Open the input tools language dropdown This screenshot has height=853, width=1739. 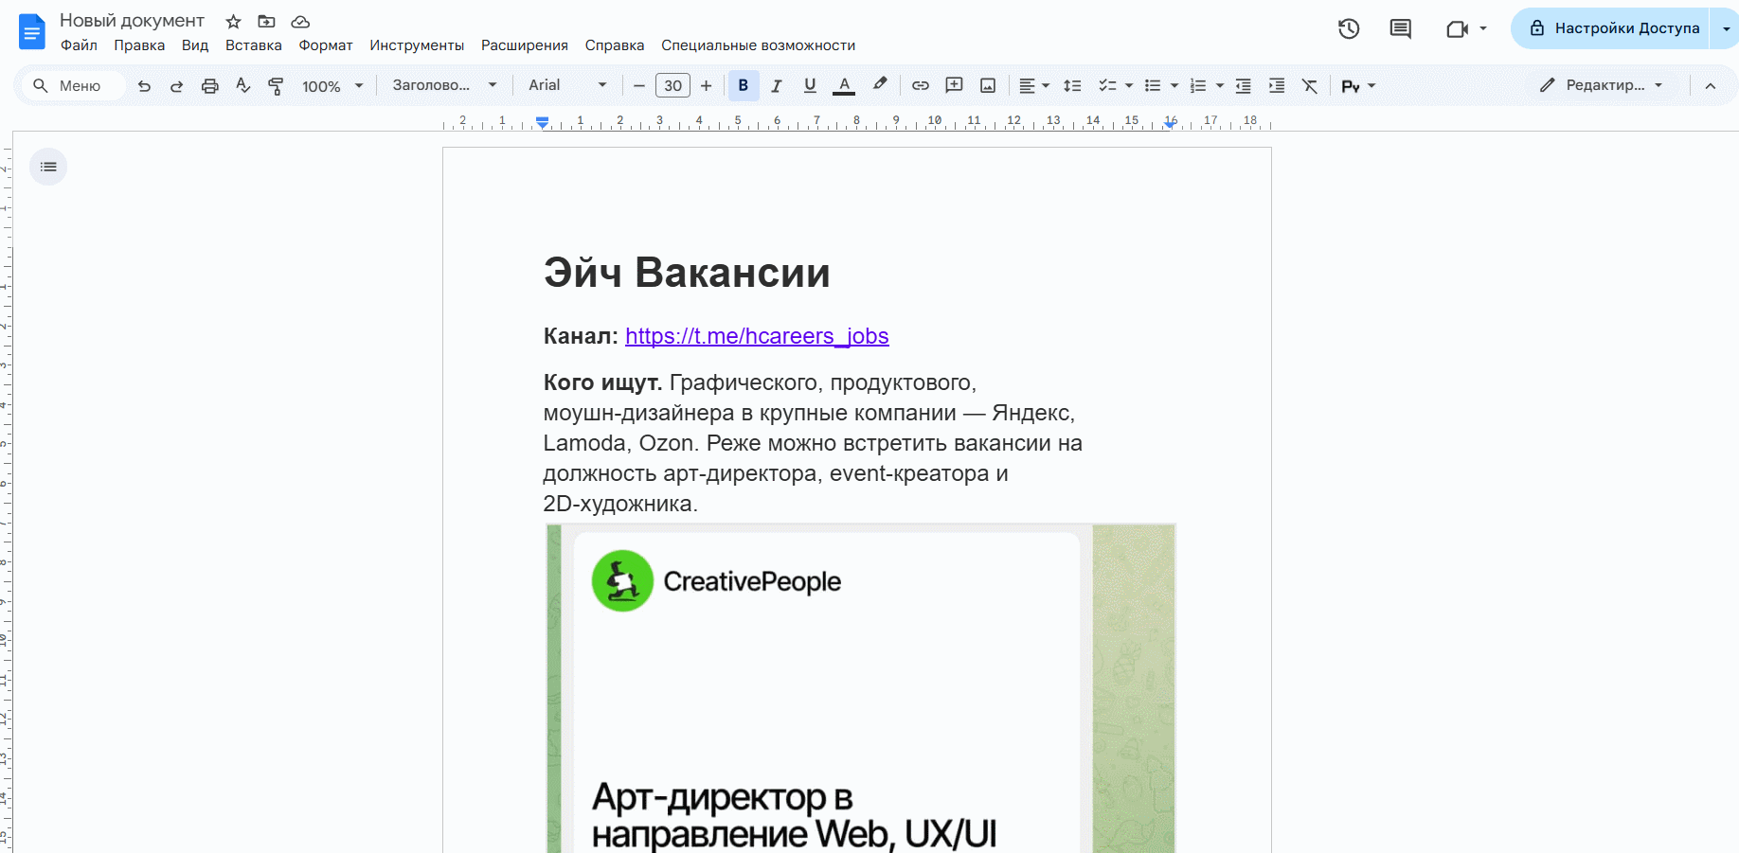point(1358,86)
